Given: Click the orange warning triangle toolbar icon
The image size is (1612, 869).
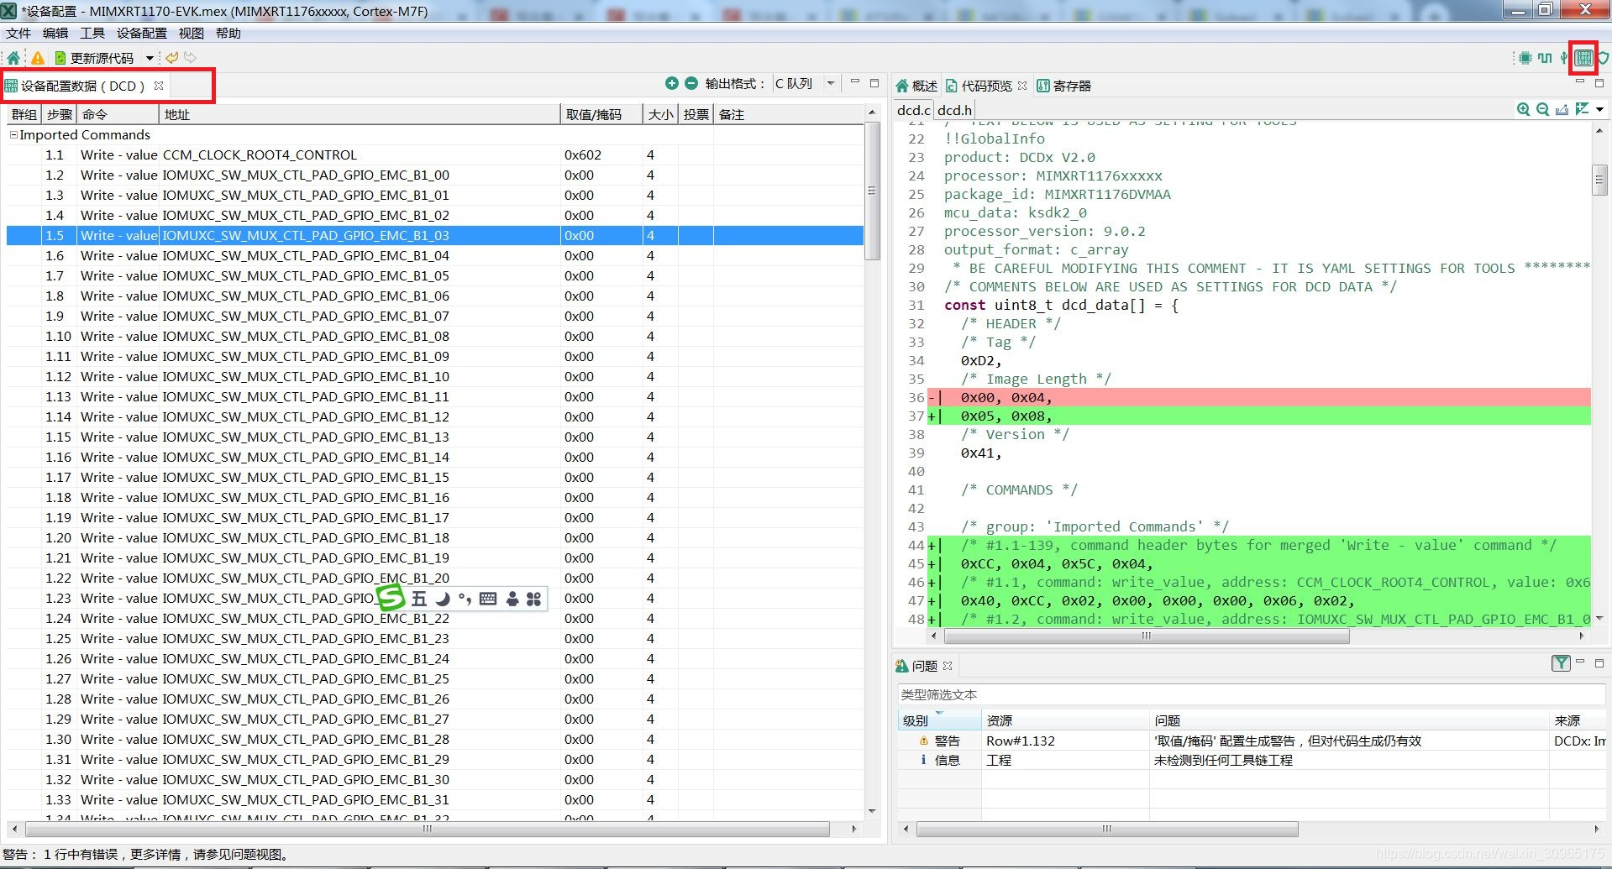Looking at the screenshot, I should (38, 58).
